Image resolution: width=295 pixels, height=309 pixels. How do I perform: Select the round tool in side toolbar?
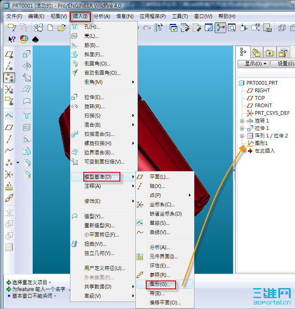[x=27, y=163]
